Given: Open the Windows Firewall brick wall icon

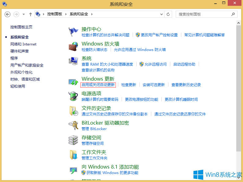Looking at the screenshot, I should [74, 46].
